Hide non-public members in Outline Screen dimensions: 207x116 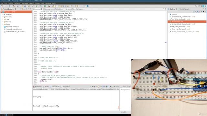[201, 12]
